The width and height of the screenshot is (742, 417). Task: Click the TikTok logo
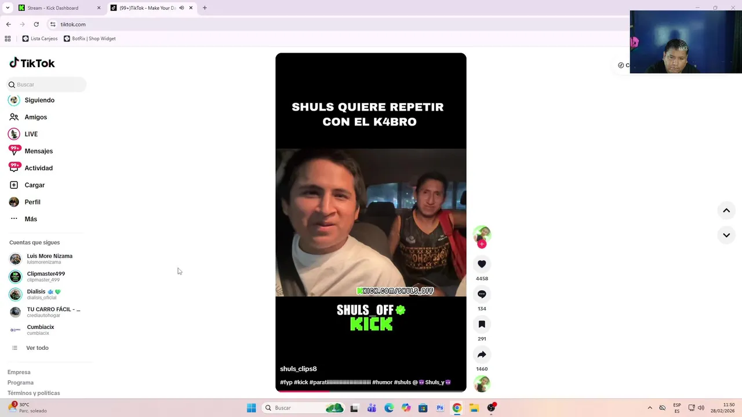(x=32, y=63)
